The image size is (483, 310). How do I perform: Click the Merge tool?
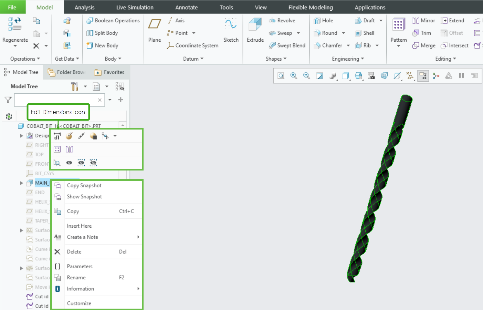[424, 45]
